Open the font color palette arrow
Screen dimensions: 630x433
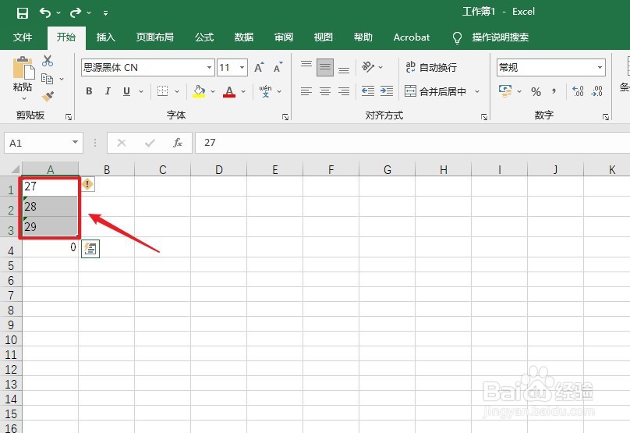(243, 91)
